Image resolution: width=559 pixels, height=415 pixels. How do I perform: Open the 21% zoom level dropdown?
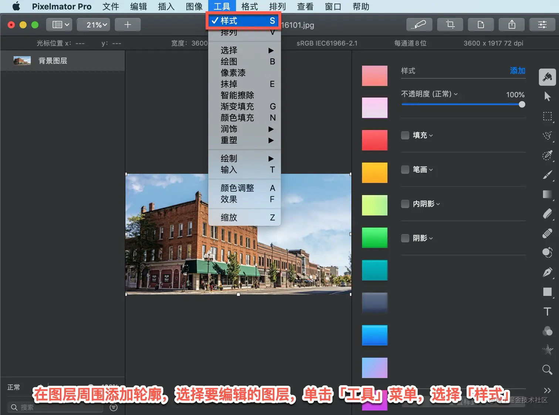[x=93, y=25]
